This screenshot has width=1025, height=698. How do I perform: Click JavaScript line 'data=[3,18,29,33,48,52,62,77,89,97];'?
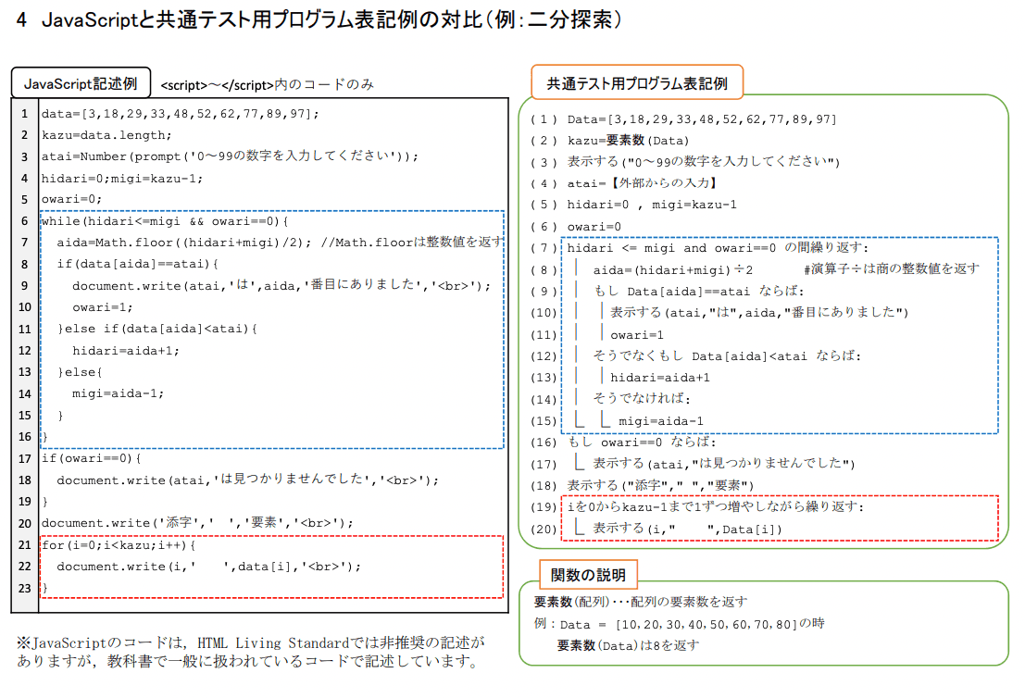pos(181,114)
